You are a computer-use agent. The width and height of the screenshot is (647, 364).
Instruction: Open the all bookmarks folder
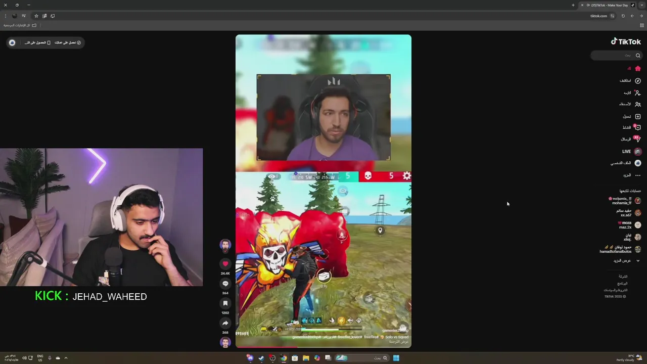[20, 25]
